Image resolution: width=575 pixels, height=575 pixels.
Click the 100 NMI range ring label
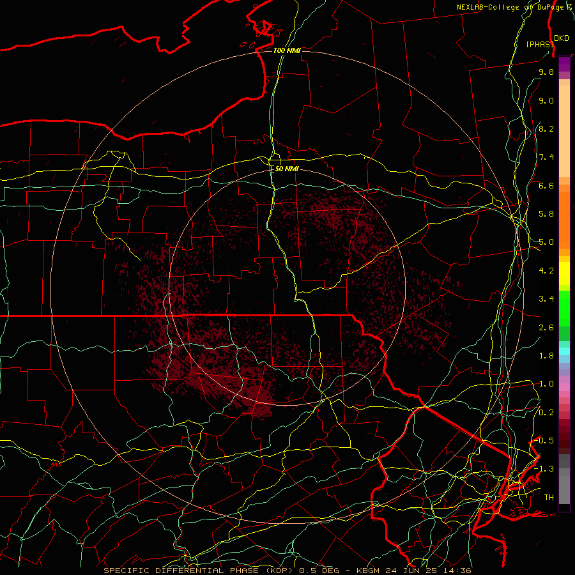point(287,50)
